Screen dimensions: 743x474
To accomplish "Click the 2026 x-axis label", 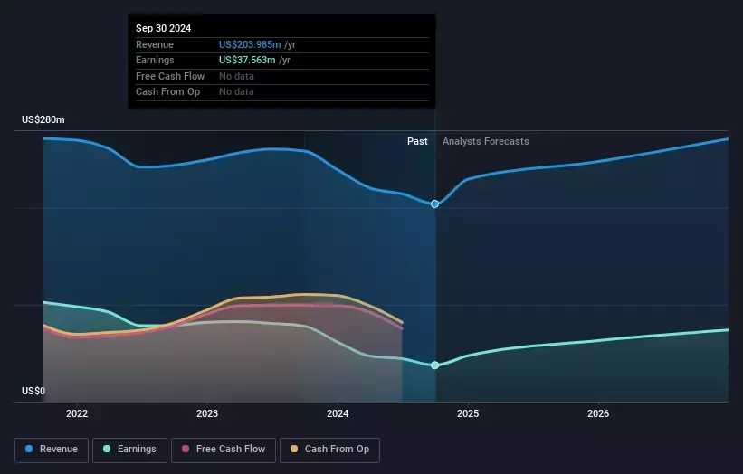I will (x=598, y=413).
